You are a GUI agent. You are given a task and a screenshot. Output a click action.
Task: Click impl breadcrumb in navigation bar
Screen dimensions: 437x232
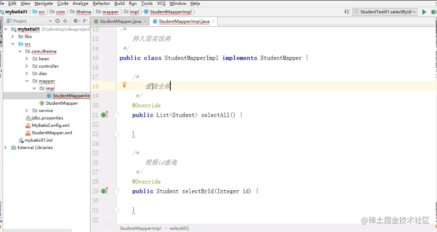pyautogui.click(x=131, y=11)
